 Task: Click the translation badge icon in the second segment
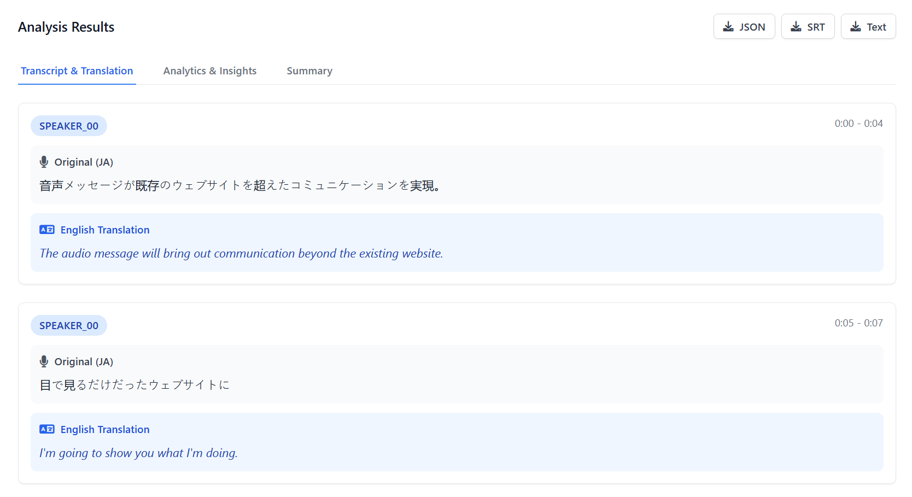(x=47, y=429)
